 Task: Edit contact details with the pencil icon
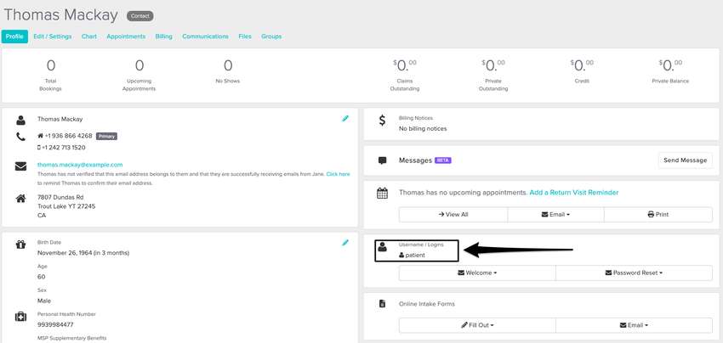click(x=345, y=119)
